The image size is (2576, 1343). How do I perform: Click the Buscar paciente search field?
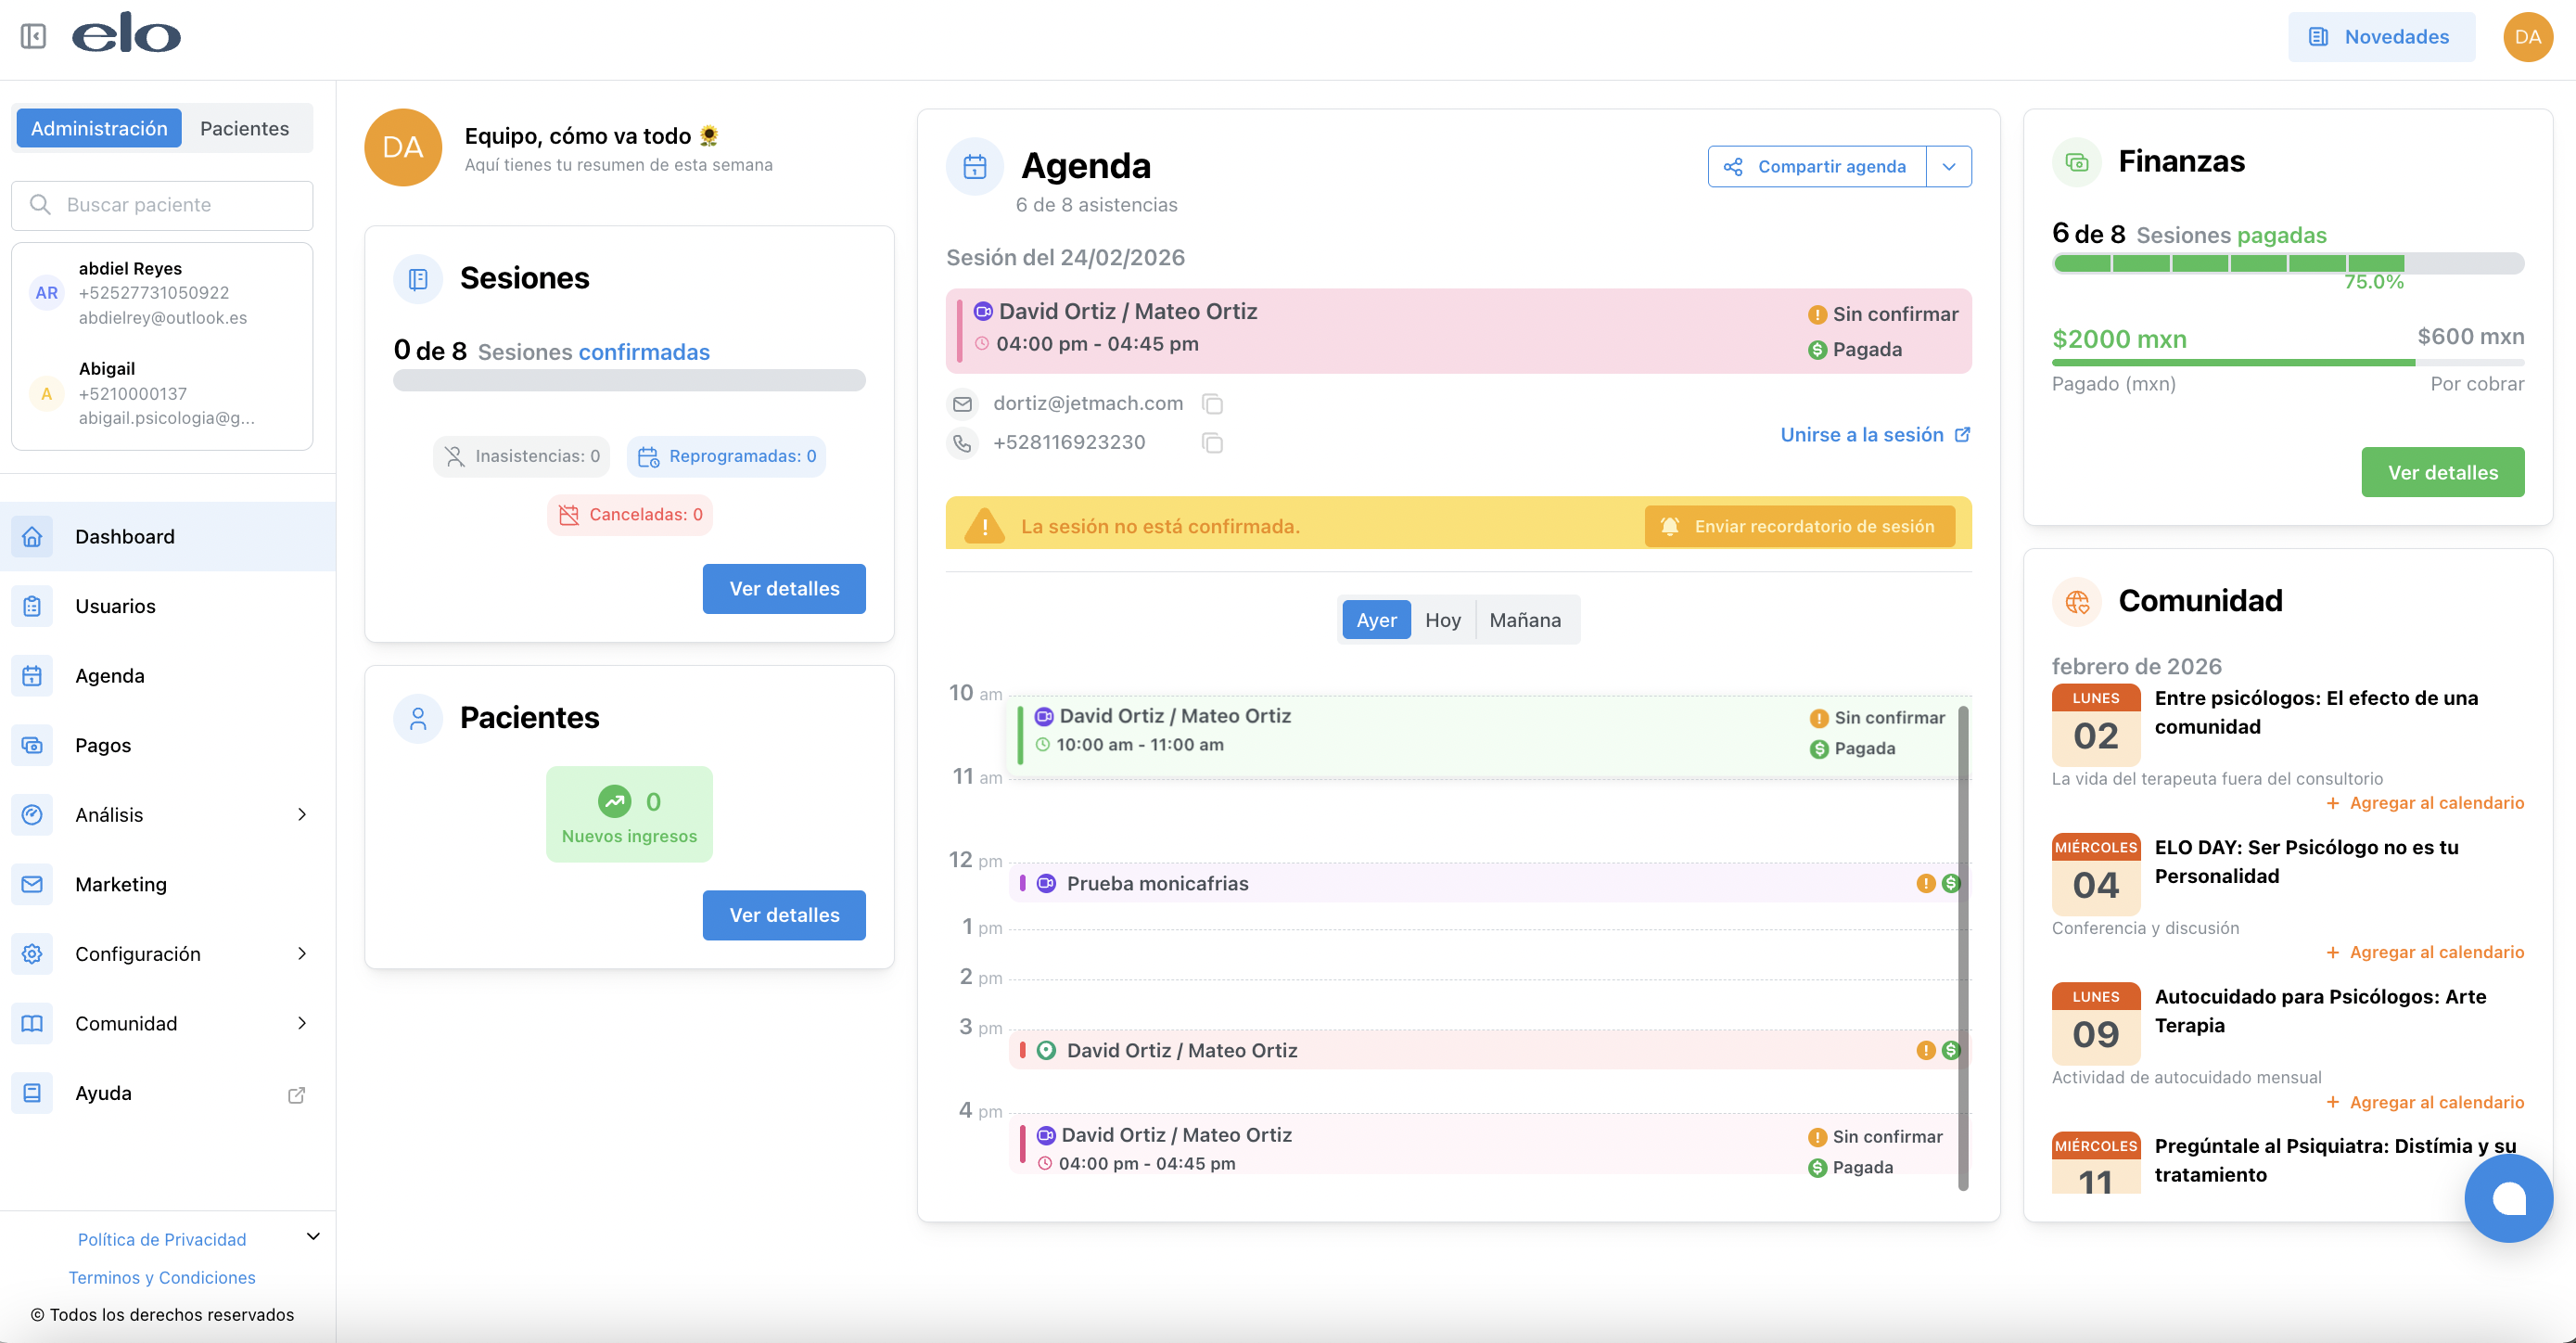click(162, 205)
